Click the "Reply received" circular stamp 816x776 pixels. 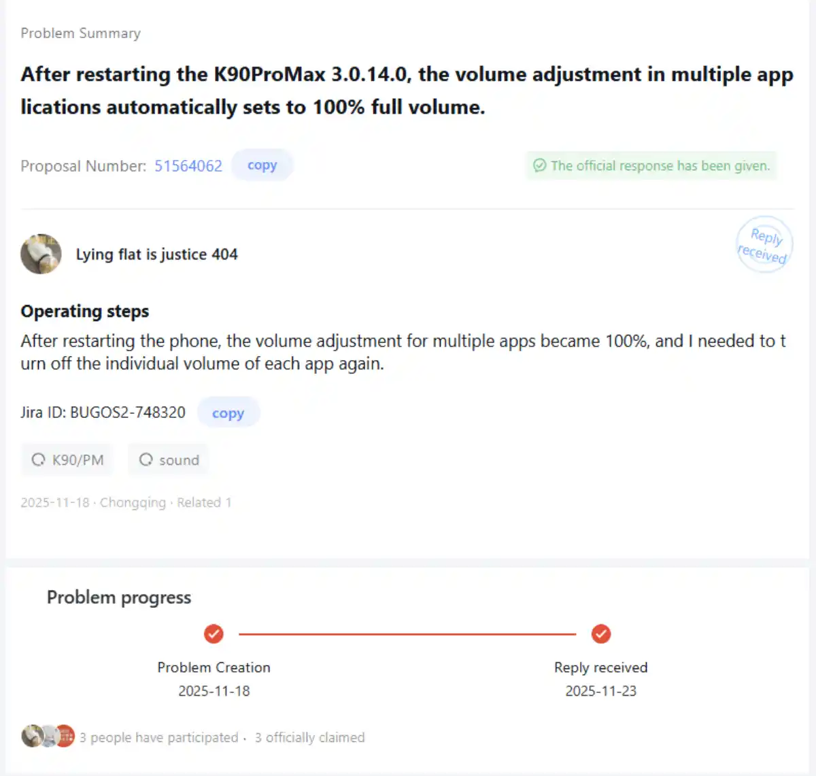tap(764, 245)
